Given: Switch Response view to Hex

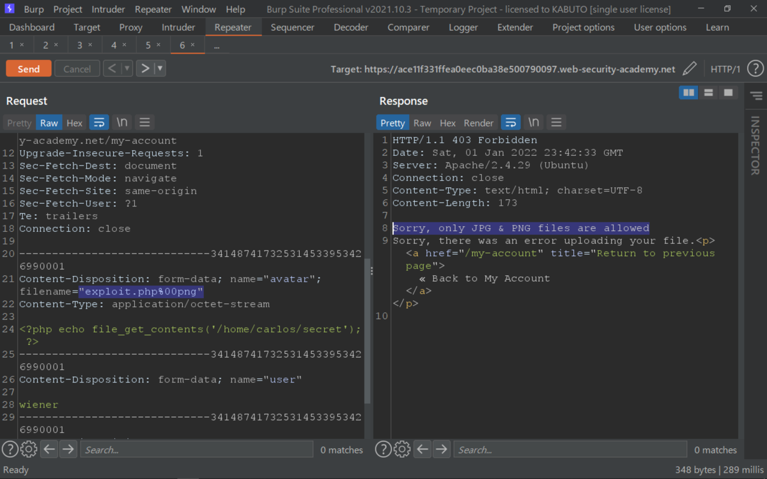Looking at the screenshot, I should point(448,123).
